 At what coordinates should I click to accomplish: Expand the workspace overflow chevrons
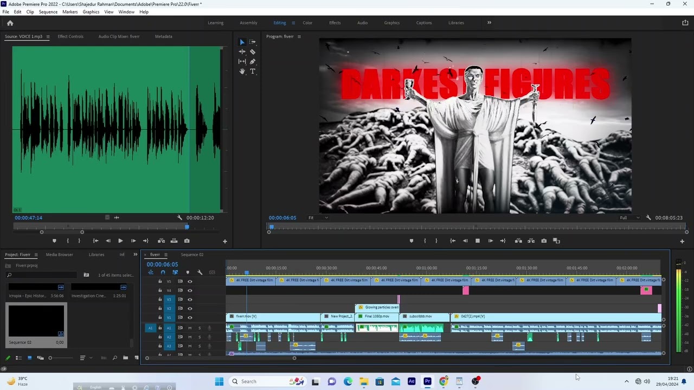[489, 23]
